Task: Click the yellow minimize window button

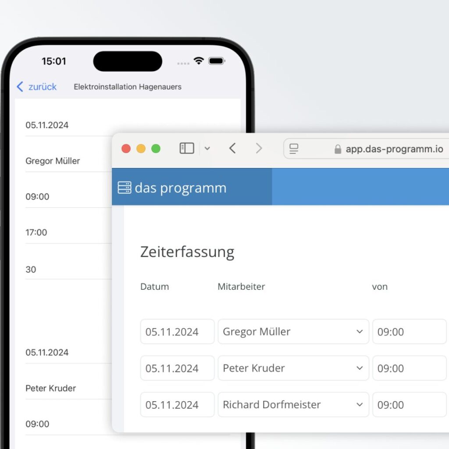Action: 141,149
